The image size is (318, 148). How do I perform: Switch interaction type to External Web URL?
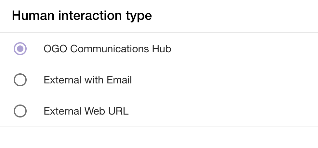(20, 111)
